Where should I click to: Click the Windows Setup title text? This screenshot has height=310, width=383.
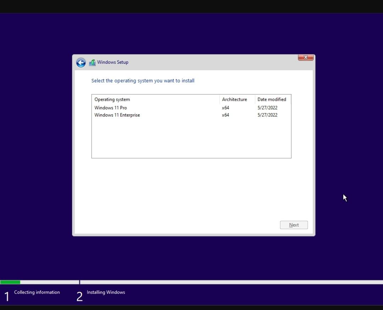click(x=113, y=62)
